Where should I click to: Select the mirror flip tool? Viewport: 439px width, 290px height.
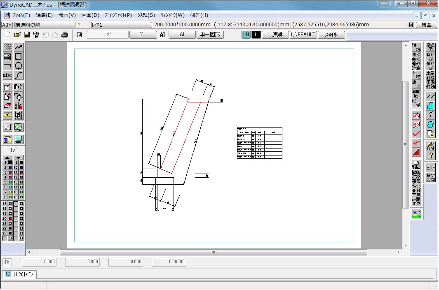[x=19, y=87]
